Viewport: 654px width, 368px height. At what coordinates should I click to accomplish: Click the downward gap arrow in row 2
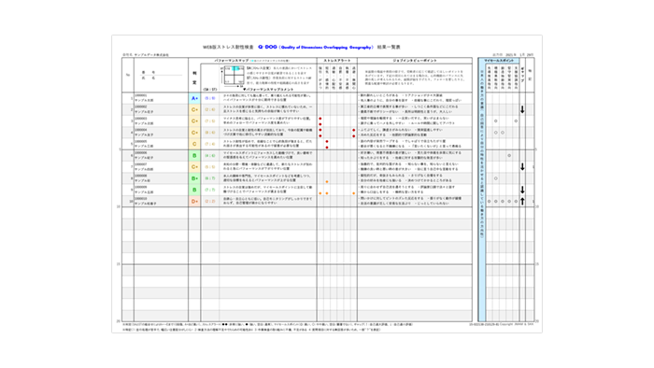(x=522, y=109)
